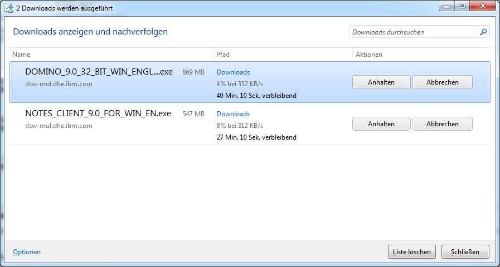Focus the 'Downloads durchsuchen' search field
This screenshot has width=500, height=267.
[412, 32]
